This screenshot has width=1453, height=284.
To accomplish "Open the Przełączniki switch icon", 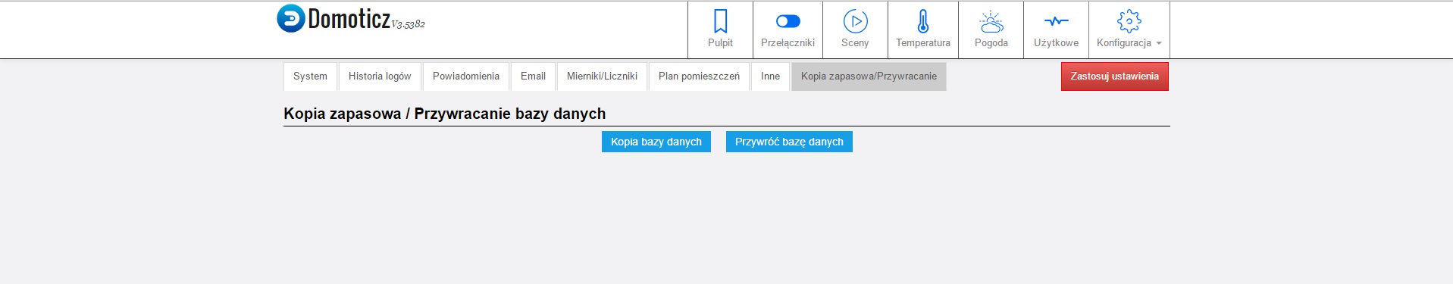I will click(x=788, y=21).
